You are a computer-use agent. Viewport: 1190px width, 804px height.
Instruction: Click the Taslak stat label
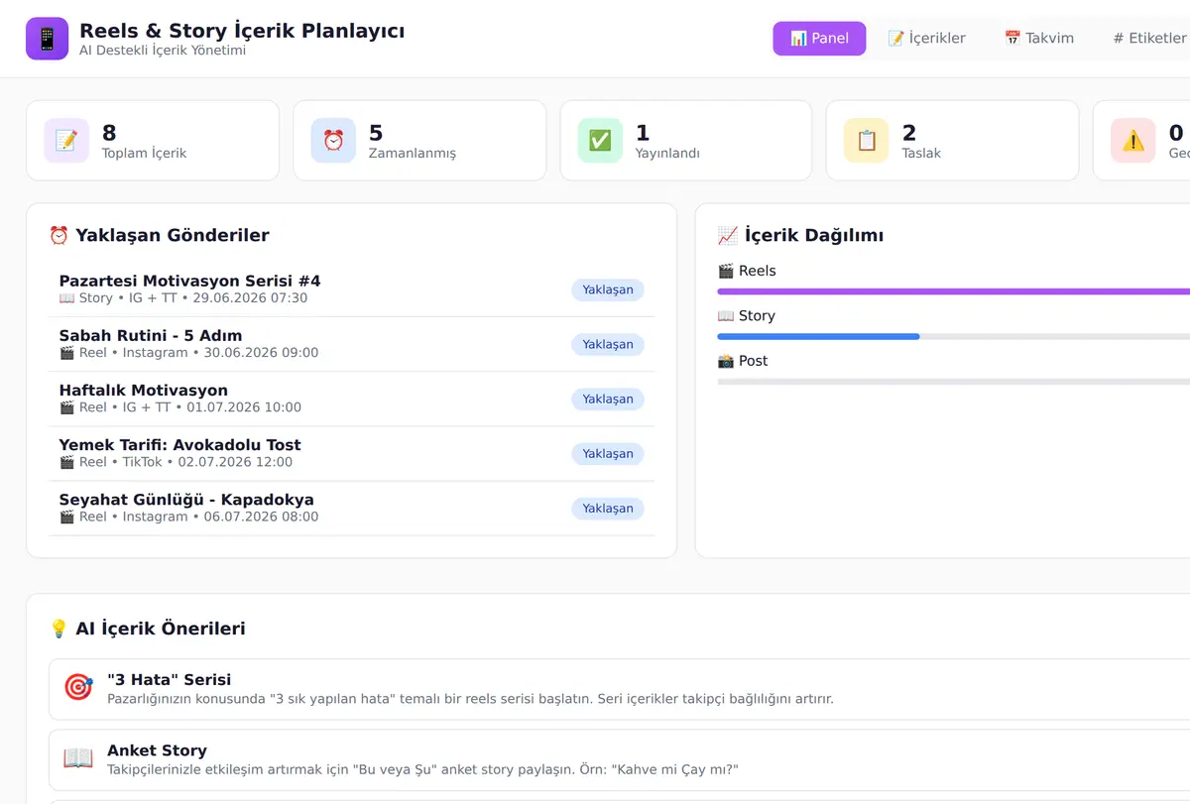[x=921, y=154]
